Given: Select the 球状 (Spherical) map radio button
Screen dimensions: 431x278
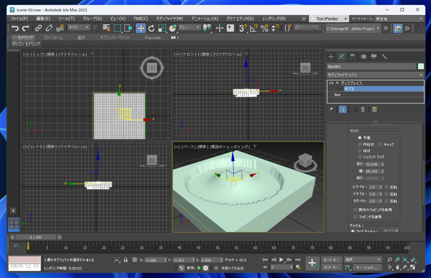Looking at the screenshot, I should click(359, 151).
